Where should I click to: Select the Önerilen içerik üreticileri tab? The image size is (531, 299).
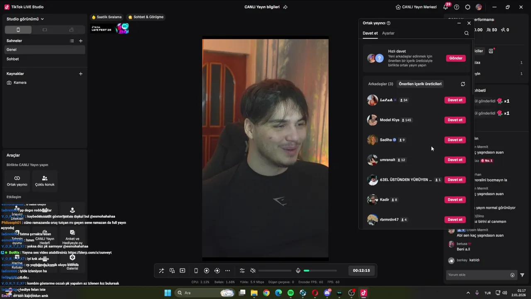[x=420, y=84]
